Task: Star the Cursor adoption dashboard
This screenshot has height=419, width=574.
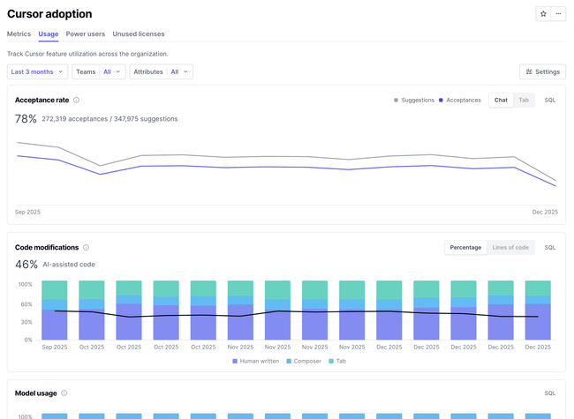Action: pos(543,14)
